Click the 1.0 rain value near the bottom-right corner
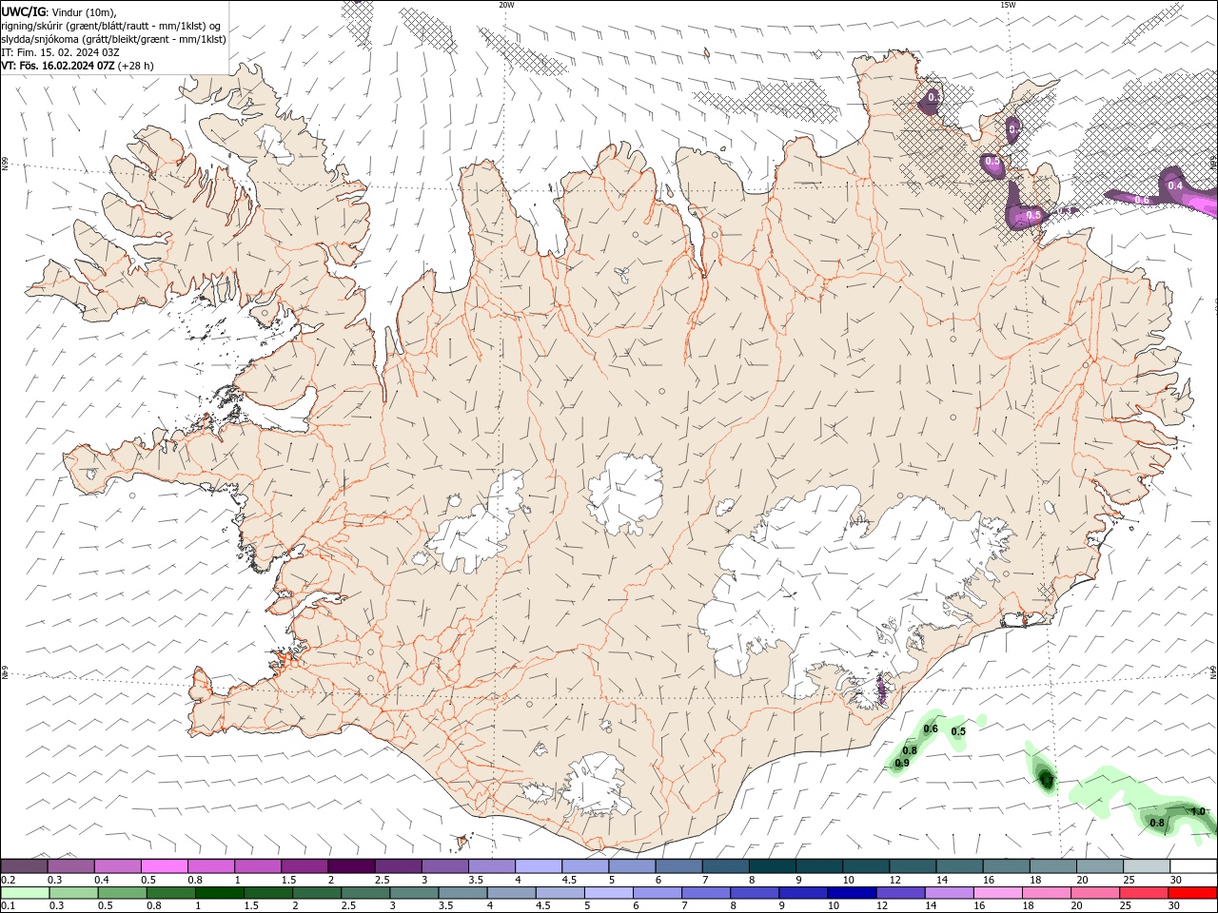The image size is (1218, 913). point(1198,811)
